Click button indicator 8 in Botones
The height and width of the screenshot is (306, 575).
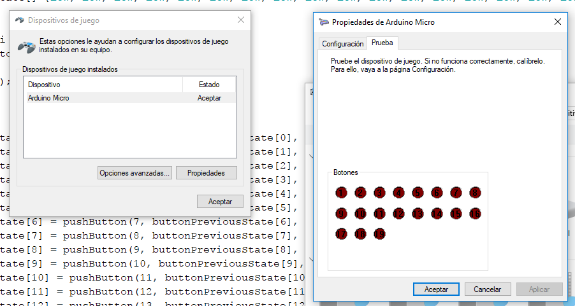(x=475, y=193)
